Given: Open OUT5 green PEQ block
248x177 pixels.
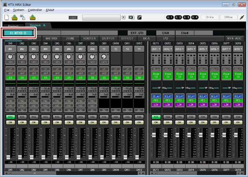Looking at the screenshot, I should click(203, 100).
